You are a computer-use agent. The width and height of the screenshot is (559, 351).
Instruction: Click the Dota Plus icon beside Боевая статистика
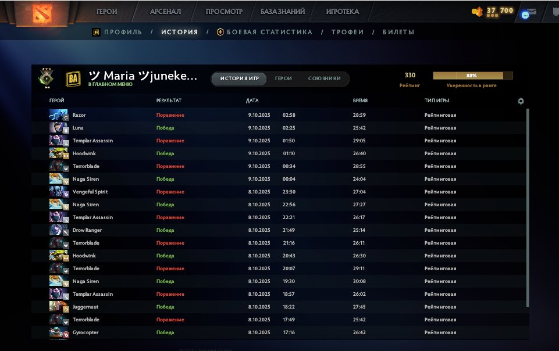[x=220, y=33]
